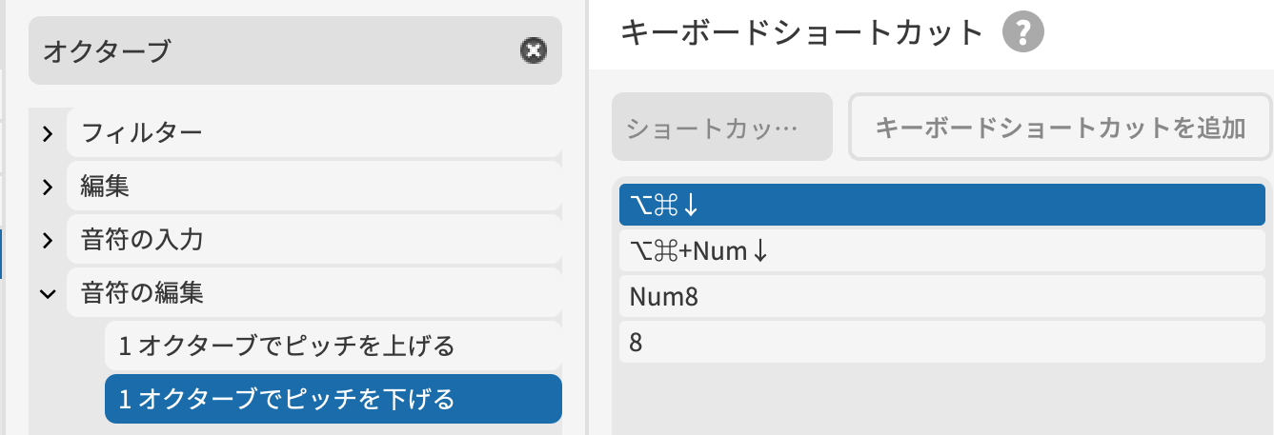Viewport: 1274px width, 435px height.
Task: Expand the フィルター category
Action: [x=47, y=134]
